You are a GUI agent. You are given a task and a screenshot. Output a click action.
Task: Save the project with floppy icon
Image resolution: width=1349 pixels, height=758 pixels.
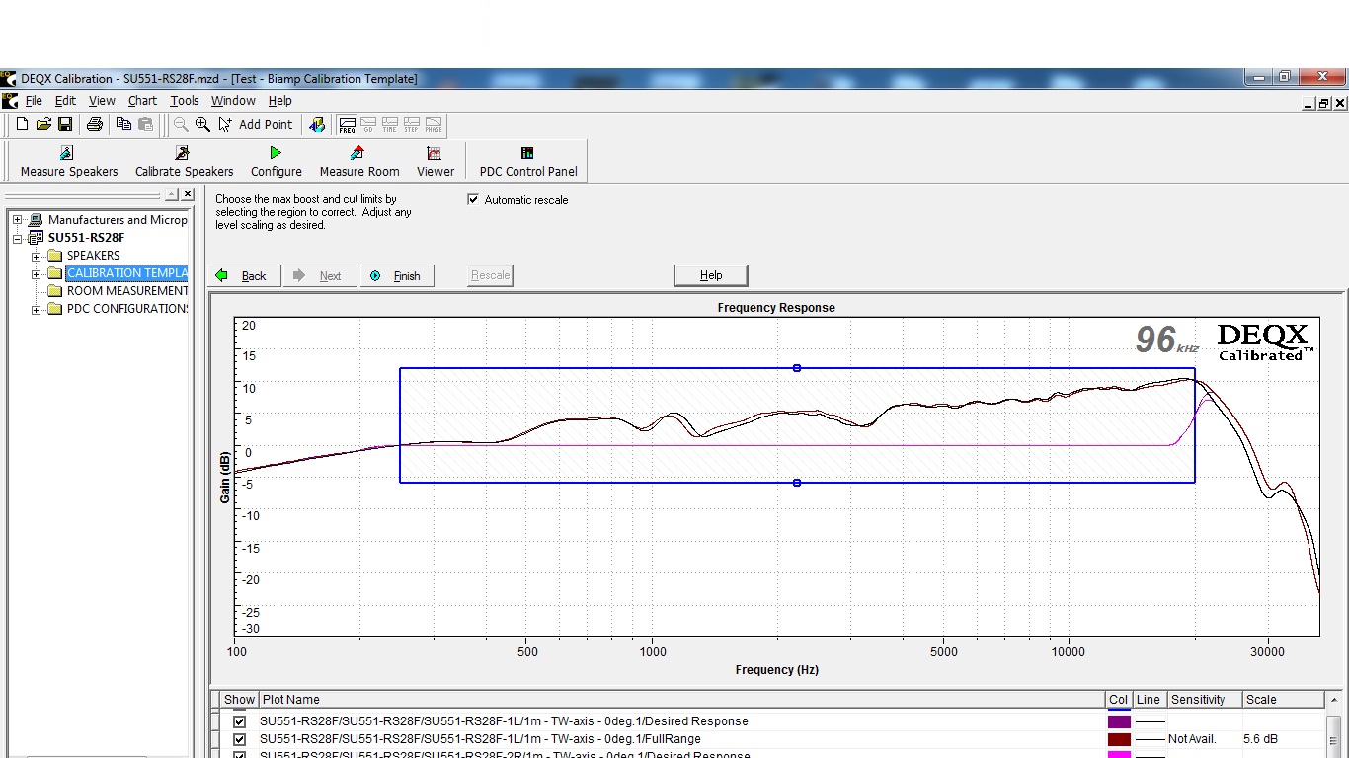pyautogui.click(x=65, y=124)
